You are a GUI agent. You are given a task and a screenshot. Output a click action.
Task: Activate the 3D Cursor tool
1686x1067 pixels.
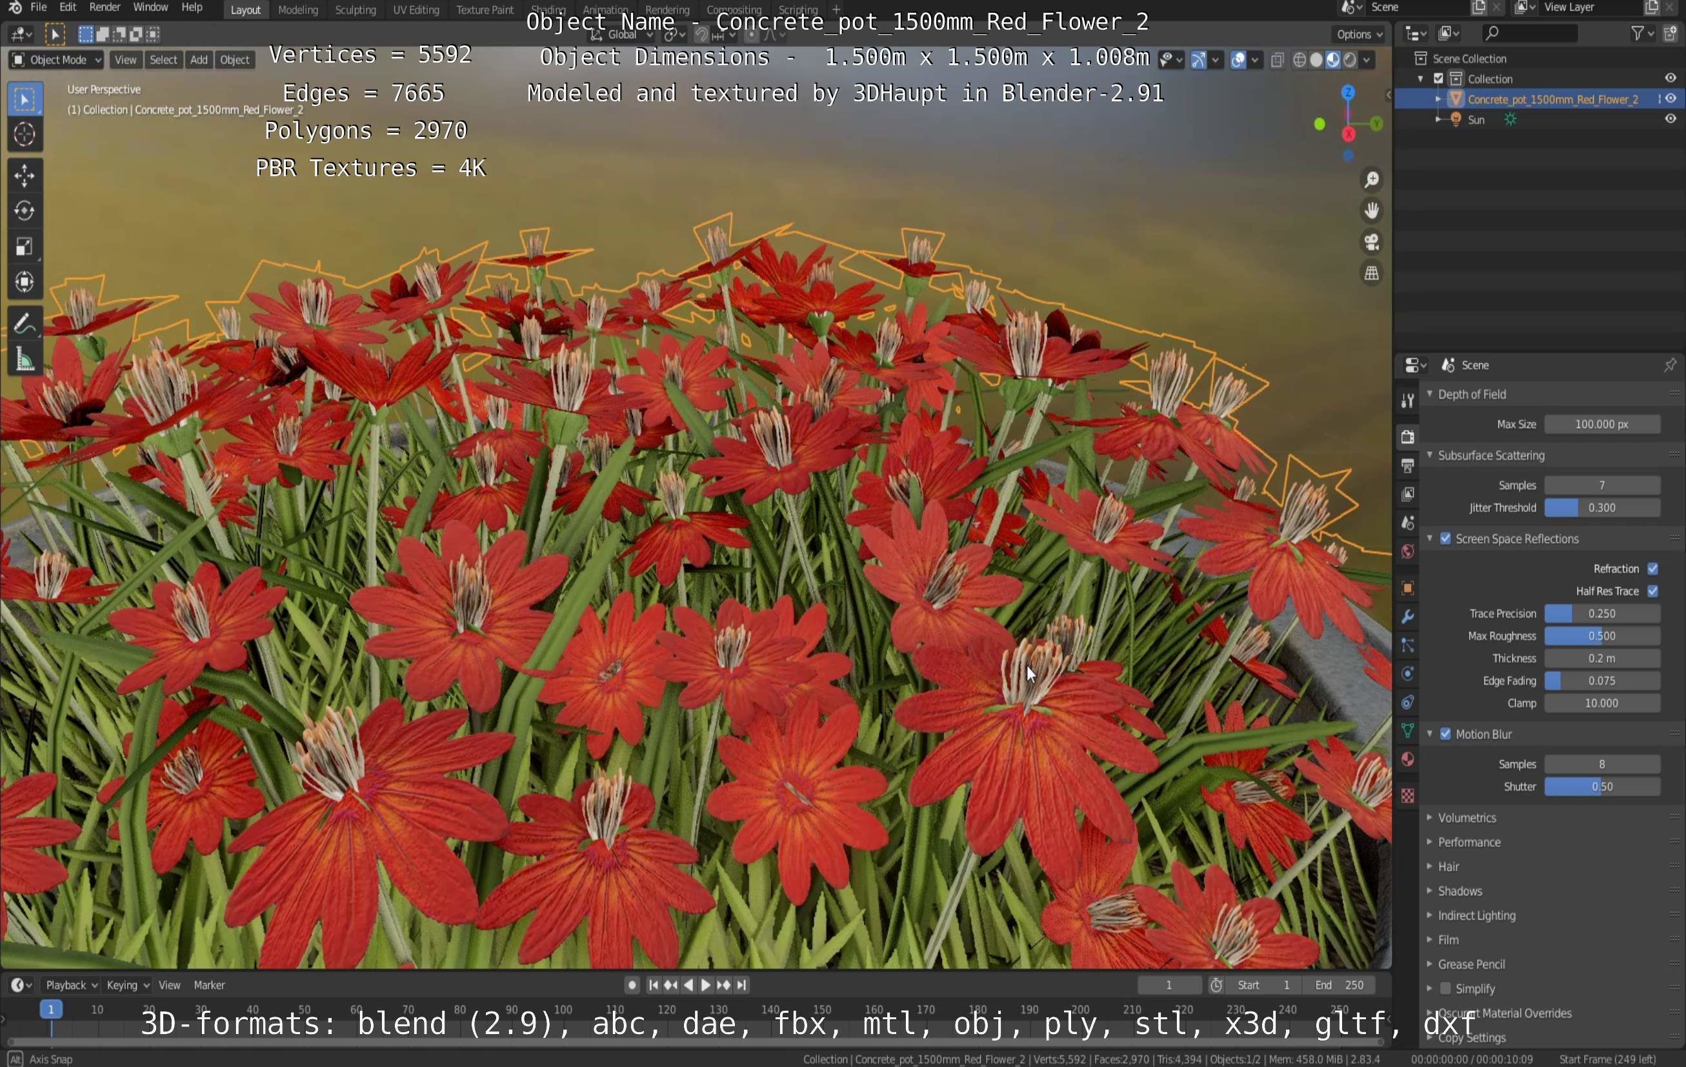point(25,134)
